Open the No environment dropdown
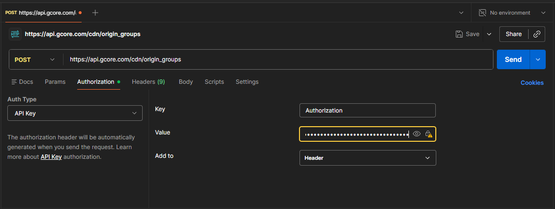The height and width of the screenshot is (209, 555). (x=512, y=13)
